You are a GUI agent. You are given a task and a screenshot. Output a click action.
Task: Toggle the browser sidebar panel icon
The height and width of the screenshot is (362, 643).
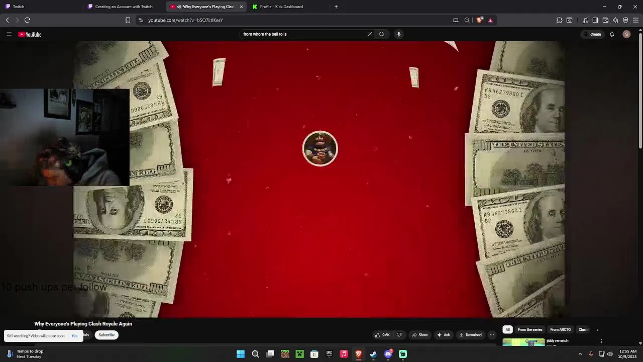point(595,20)
